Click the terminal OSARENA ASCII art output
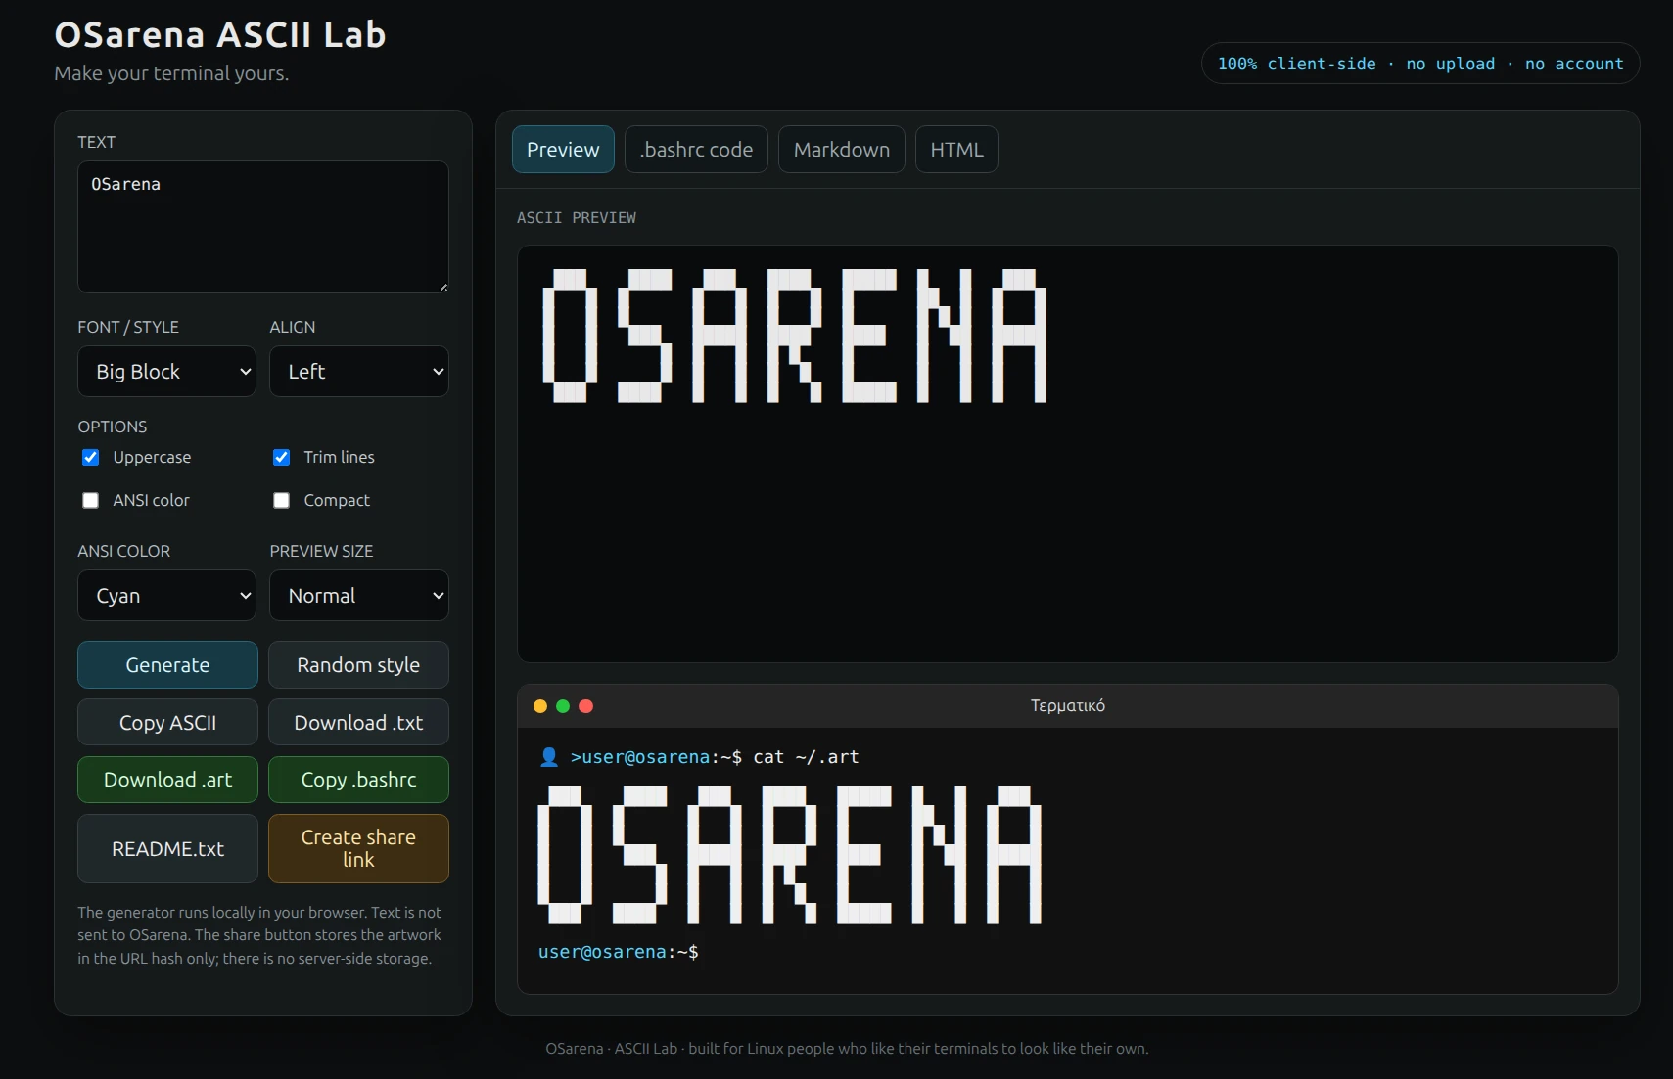This screenshot has height=1079, width=1673. (790, 854)
